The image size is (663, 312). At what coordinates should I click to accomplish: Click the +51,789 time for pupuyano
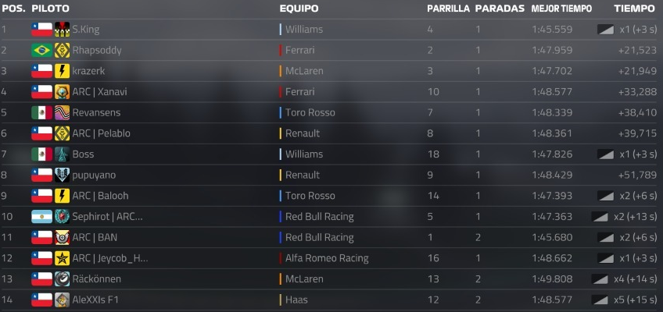637,175
